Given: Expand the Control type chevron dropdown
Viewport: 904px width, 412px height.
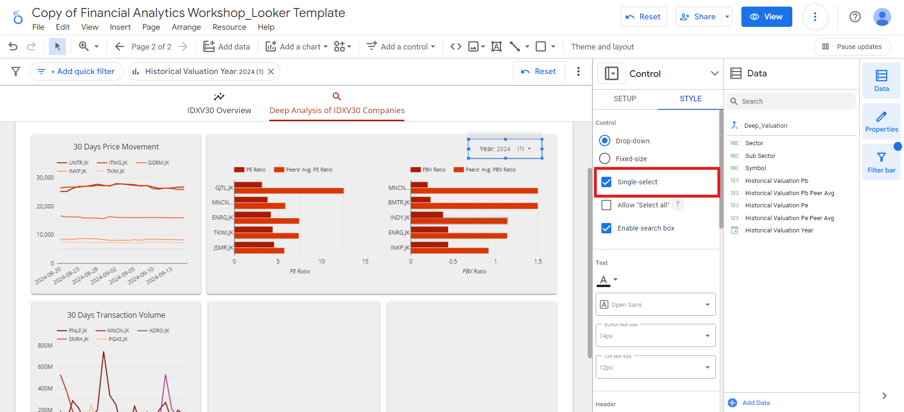Looking at the screenshot, I should [715, 74].
